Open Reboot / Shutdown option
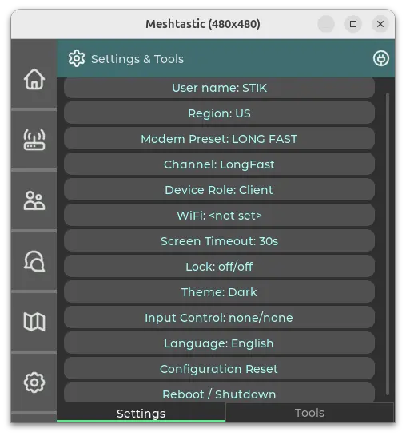 click(x=219, y=393)
